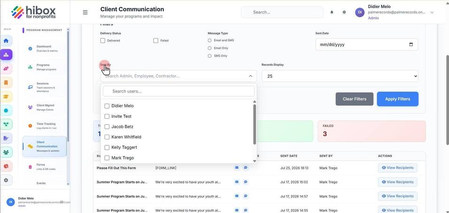Check Didier Melo in user list
This screenshot has height=213, width=449.
pos(107,106)
